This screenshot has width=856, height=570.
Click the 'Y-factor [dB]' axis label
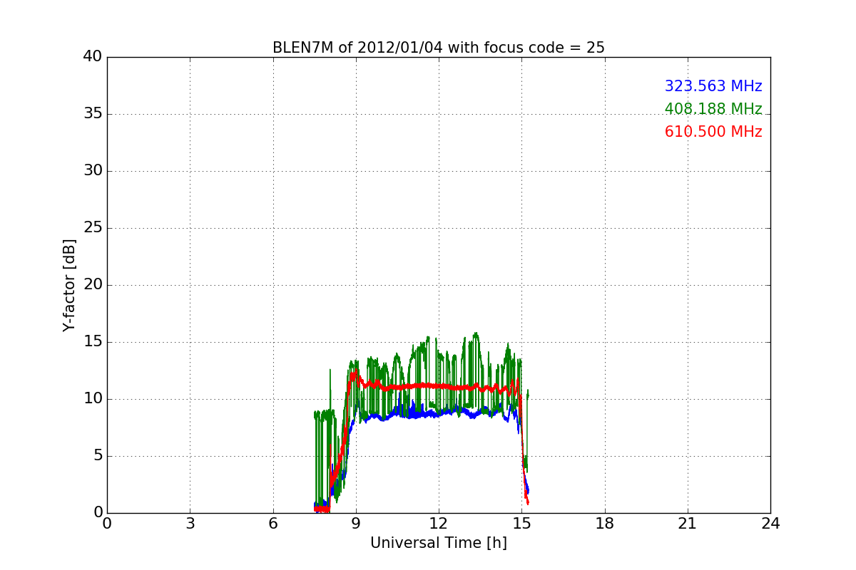point(68,285)
